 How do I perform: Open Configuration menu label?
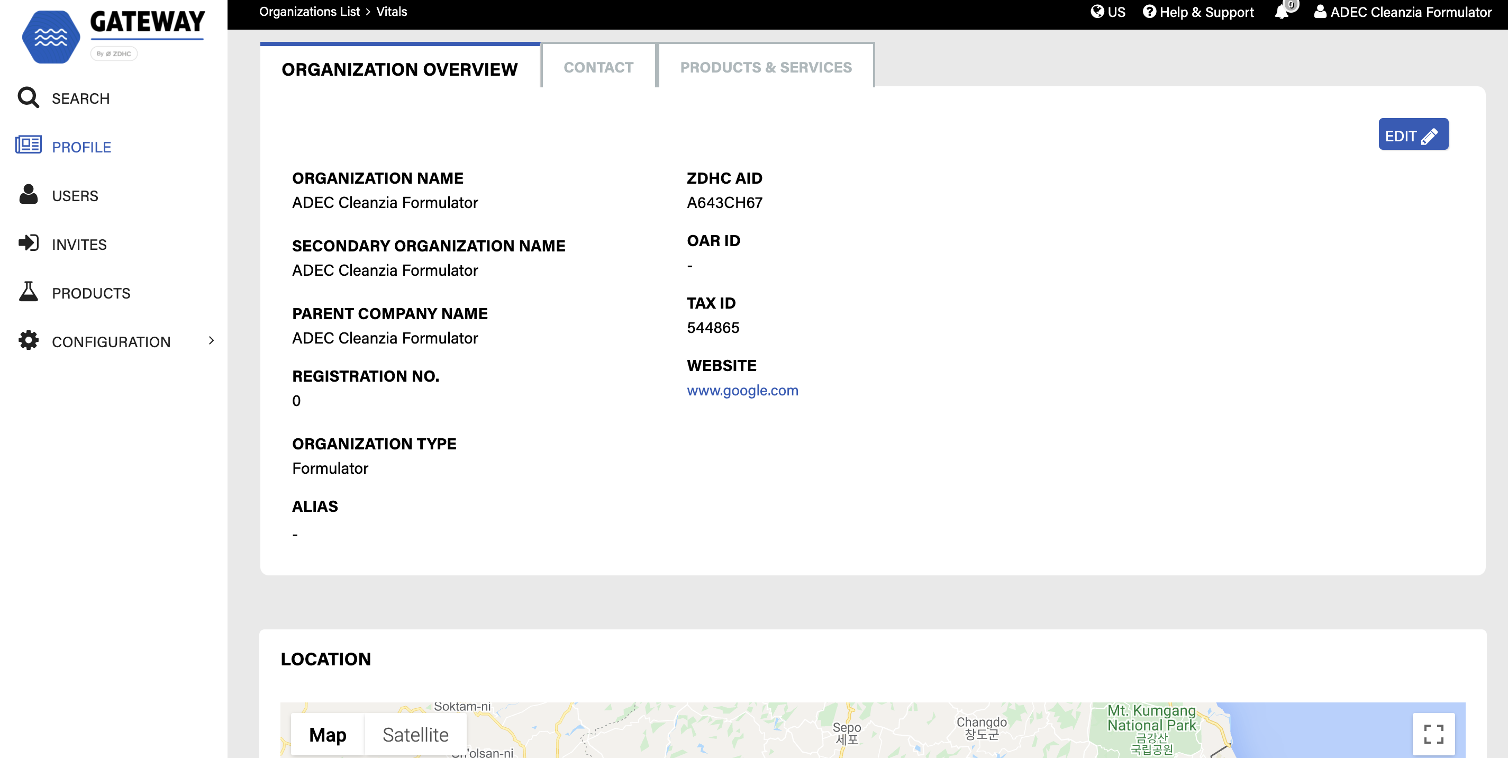point(111,341)
